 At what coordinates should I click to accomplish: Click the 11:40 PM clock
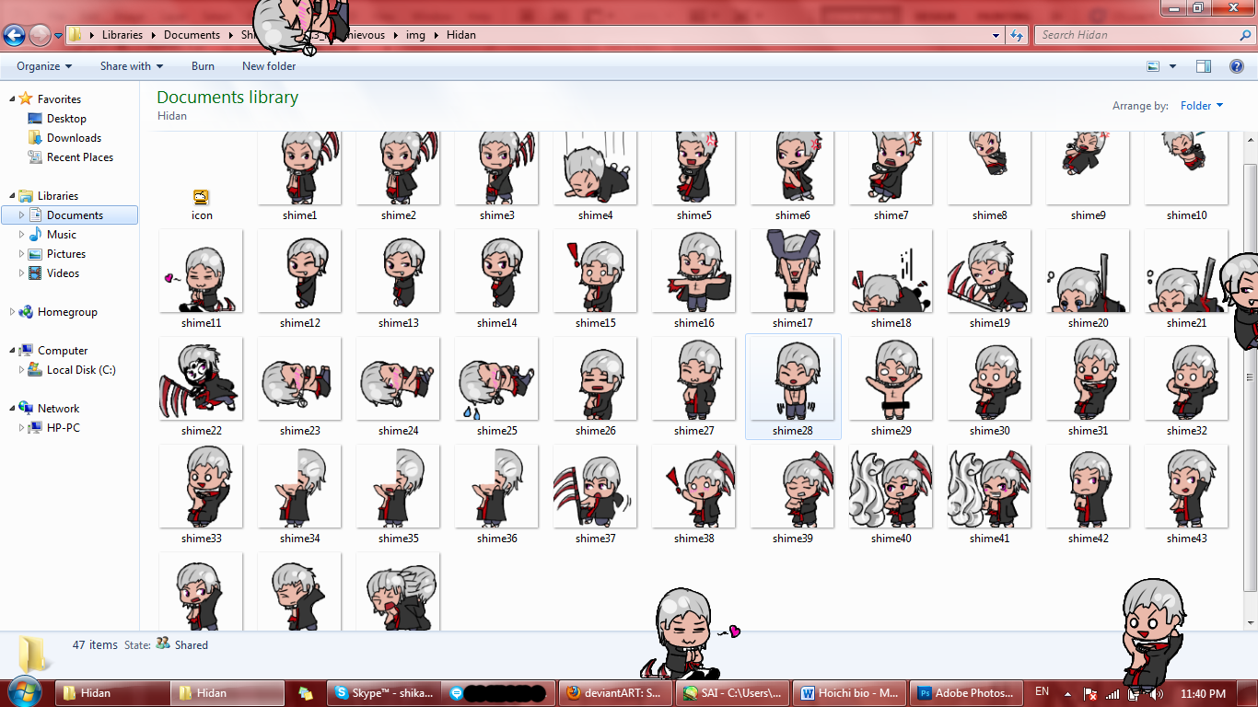(1203, 693)
